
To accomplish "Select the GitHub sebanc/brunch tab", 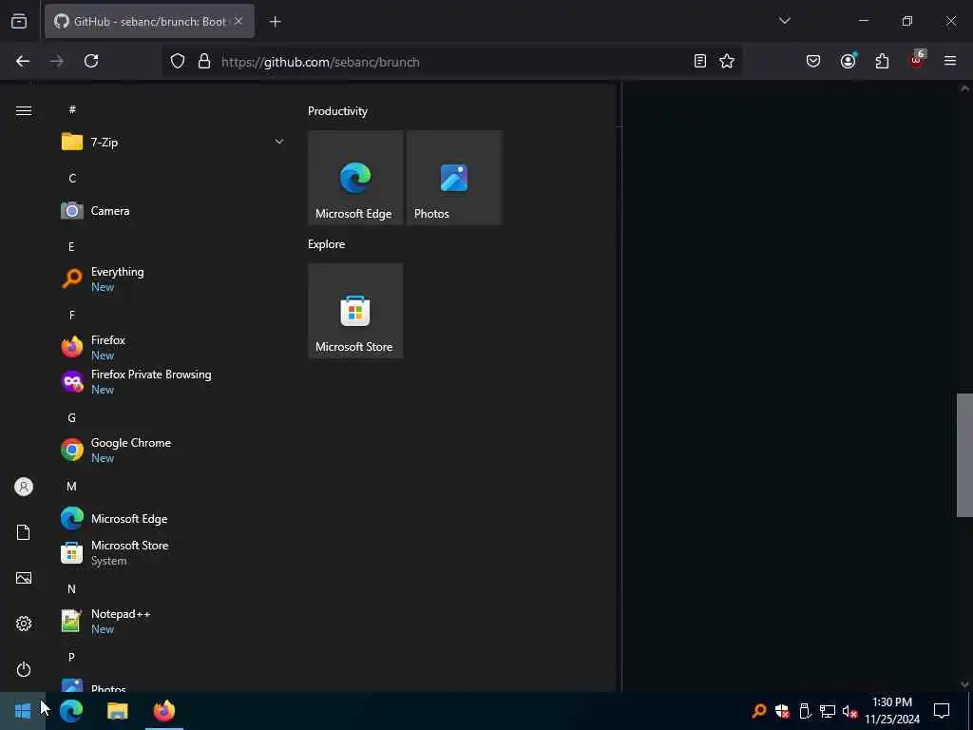I will tap(149, 22).
